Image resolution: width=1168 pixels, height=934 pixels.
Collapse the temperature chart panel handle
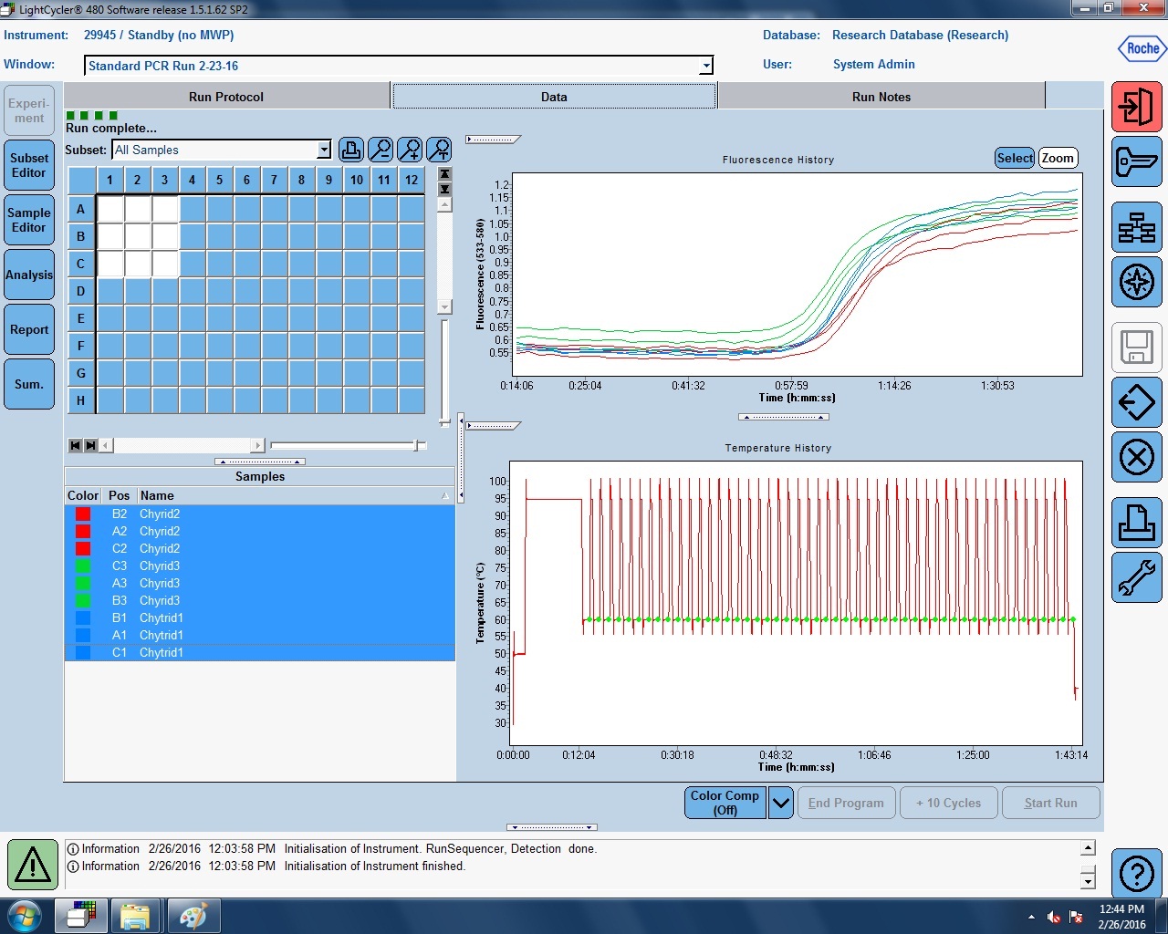tap(493, 426)
